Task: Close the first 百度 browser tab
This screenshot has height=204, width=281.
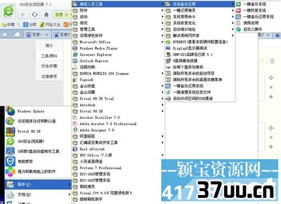Action: [47, 35]
